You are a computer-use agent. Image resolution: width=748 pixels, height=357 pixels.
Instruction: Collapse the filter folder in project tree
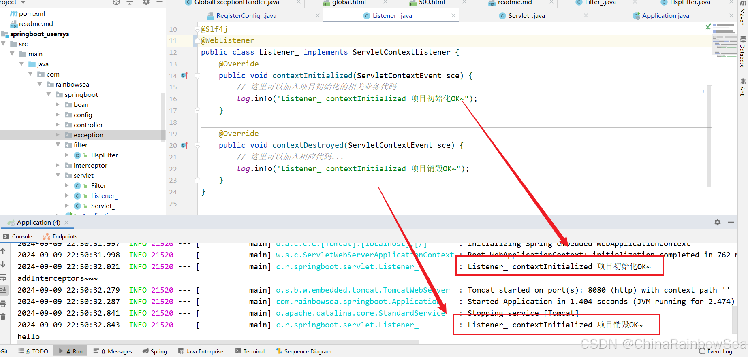58,145
